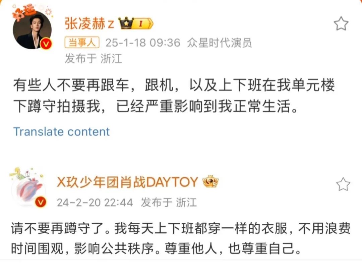The height and width of the screenshot is (277, 362).
Task: Open the first post's text about 跟车
Action: [x=174, y=96]
